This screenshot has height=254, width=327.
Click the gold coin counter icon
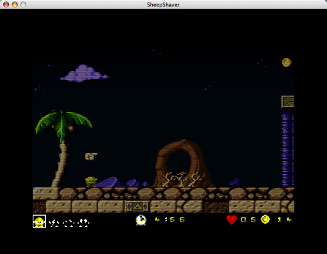[265, 219]
